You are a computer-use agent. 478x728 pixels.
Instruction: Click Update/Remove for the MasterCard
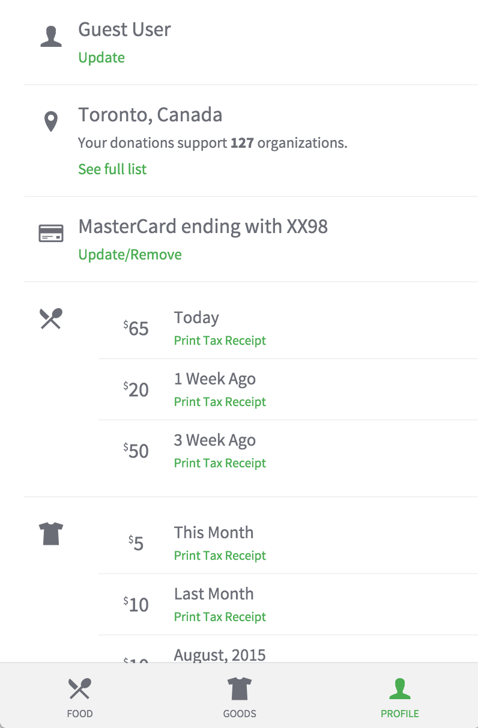[x=130, y=255]
